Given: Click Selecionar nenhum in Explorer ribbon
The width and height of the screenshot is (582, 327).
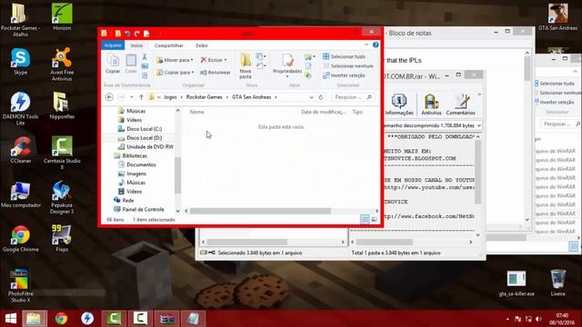Looking at the screenshot, I should coord(348,66).
